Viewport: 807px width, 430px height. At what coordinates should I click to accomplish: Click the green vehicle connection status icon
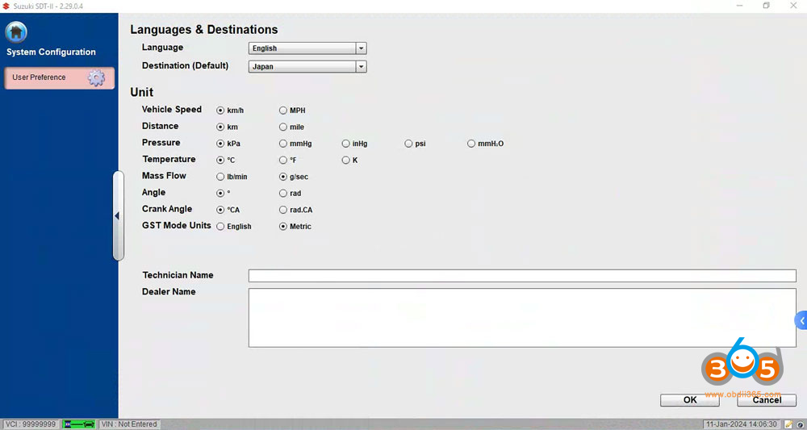[80, 424]
